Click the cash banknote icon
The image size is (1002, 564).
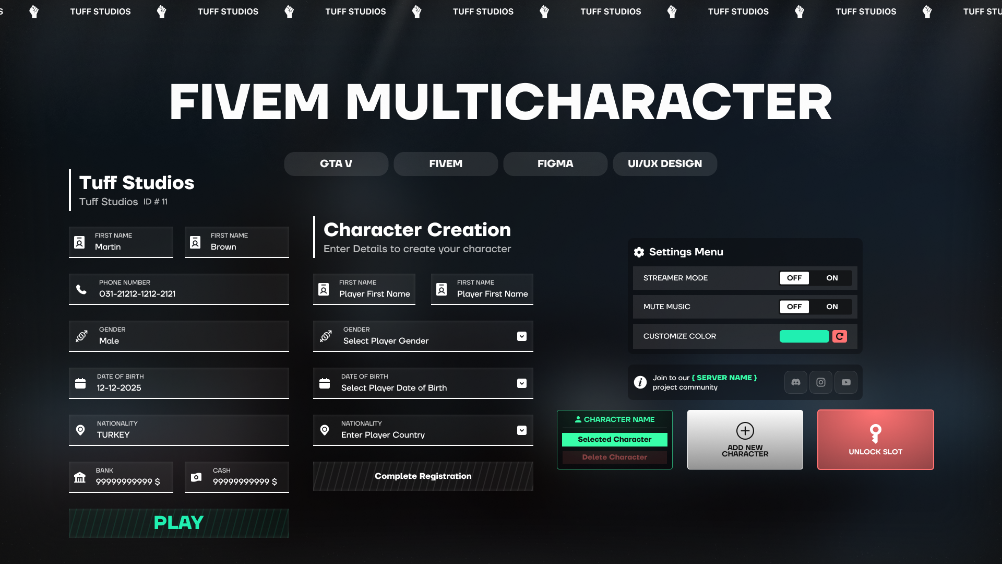click(196, 477)
